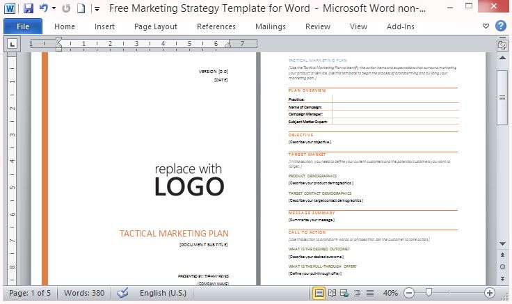Click the New blank document icon
The width and height of the screenshot is (512, 304).
[x=81, y=9]
